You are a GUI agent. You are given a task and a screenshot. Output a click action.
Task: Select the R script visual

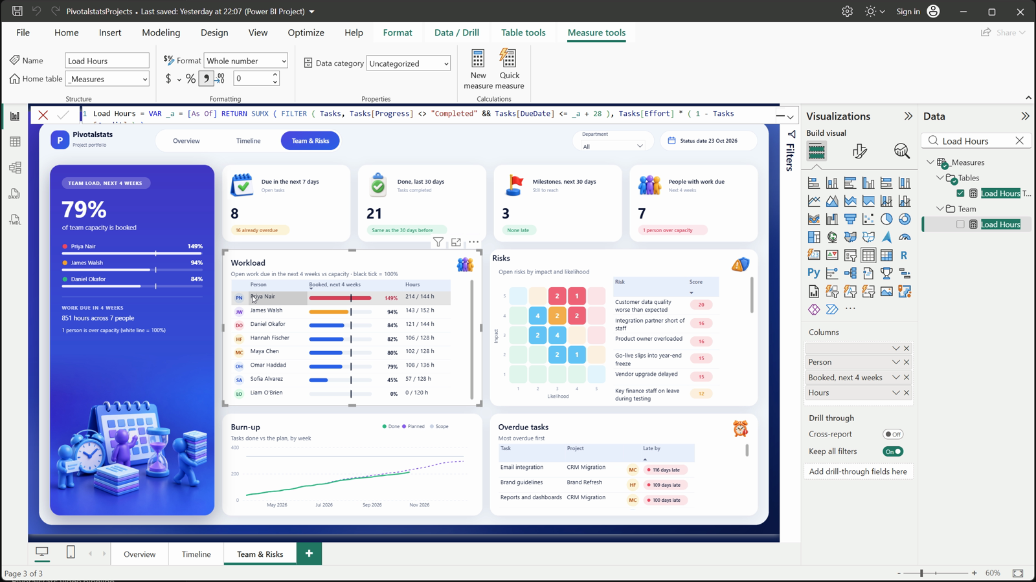[x=905, y=255]
